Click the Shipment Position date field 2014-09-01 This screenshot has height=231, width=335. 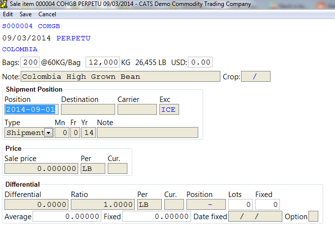(31, 109)
